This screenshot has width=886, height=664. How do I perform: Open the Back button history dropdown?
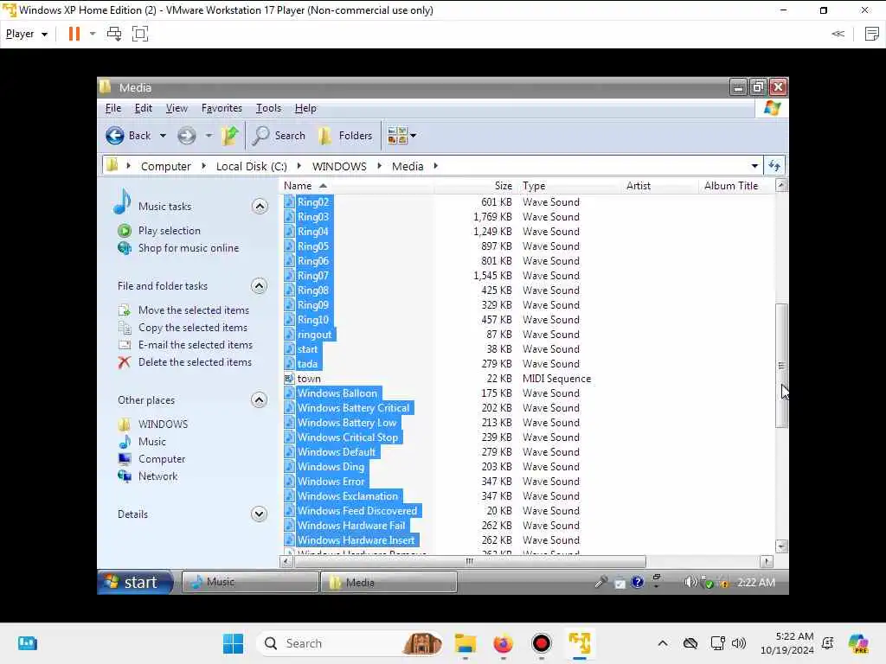tap(163, 136)
